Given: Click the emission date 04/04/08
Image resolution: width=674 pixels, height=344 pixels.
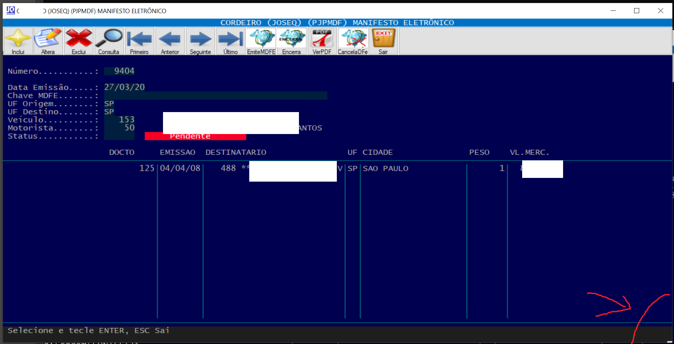Looking at the screenshot, I should (x=180, y=168).
